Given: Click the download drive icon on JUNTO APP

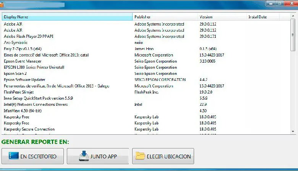Looking at the screenshot, I should pyautogui.click(x=84, y=156).
